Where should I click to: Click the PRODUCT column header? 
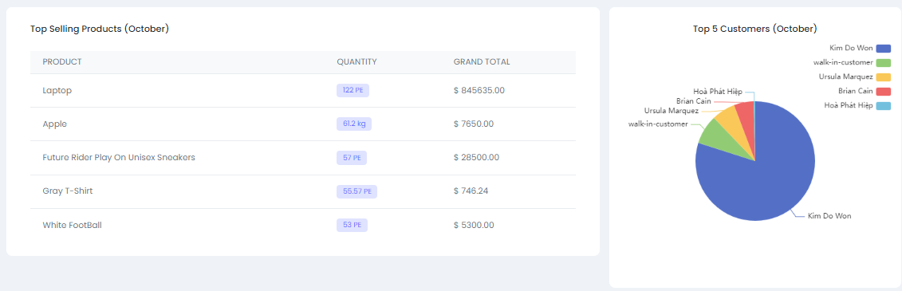click(62, 61)
